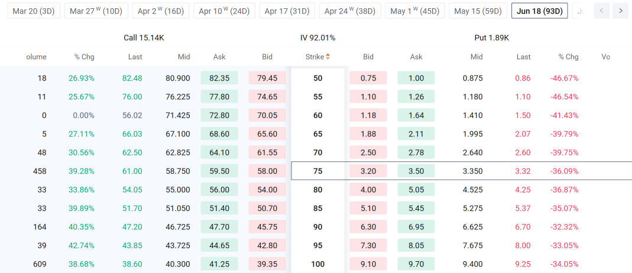
Task: Choose call Ask 72.80 at strike 60
Action: (219, 116)
